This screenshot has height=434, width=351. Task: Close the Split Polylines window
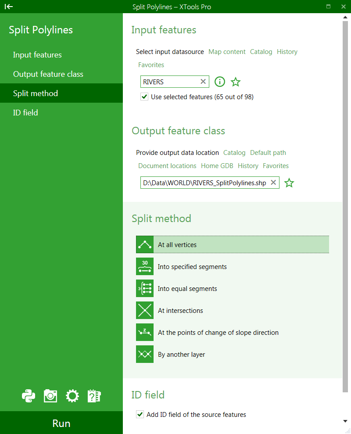pos(344,7)
